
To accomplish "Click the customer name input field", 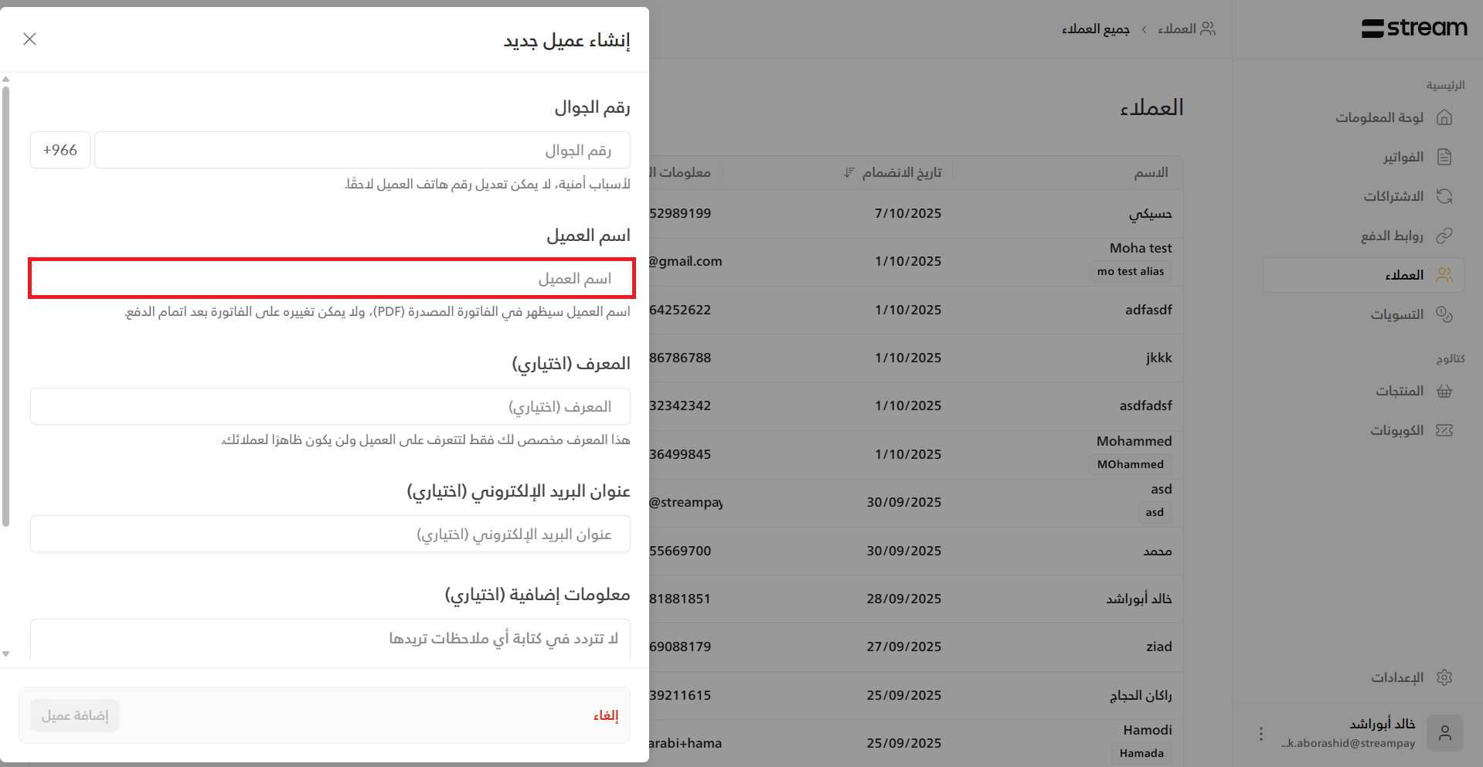I will coord(332,278).
